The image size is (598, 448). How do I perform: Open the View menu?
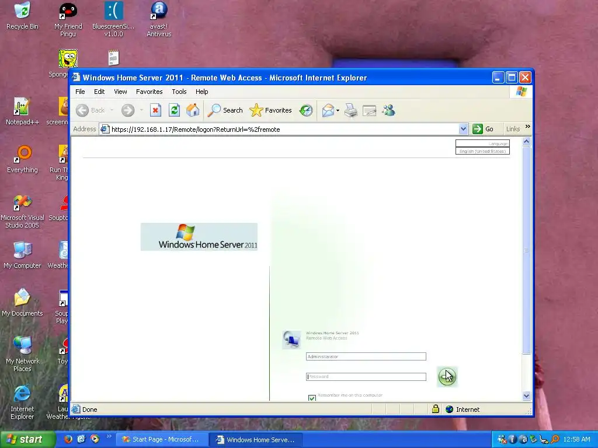coord(120,92)
